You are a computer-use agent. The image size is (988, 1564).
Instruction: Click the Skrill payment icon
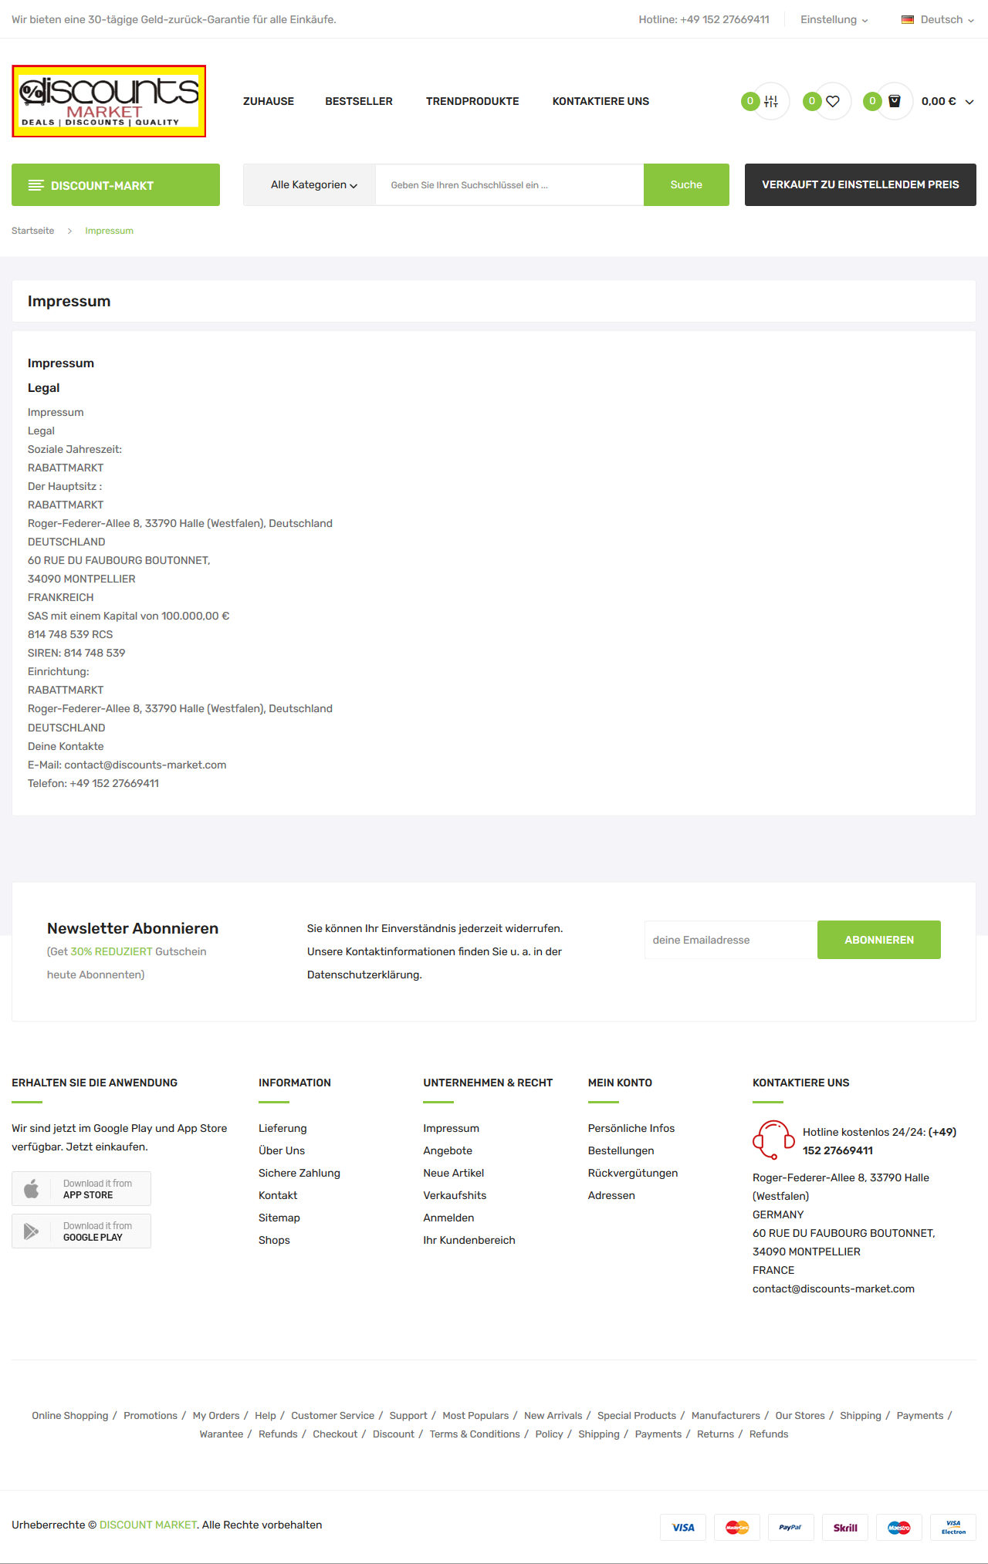[844, 1527]
